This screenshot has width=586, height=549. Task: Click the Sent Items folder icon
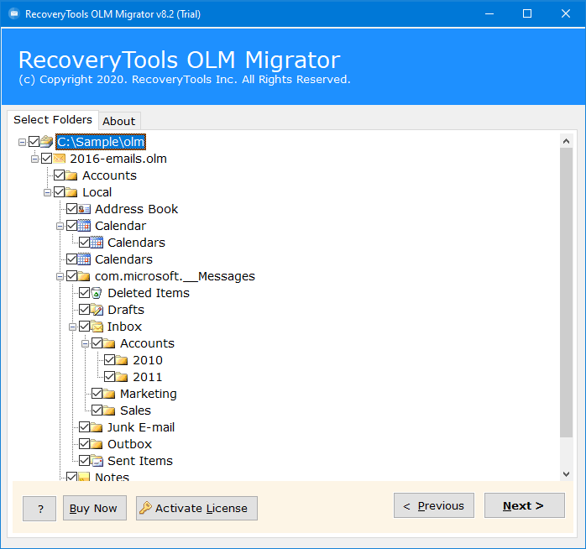[97, 461]
